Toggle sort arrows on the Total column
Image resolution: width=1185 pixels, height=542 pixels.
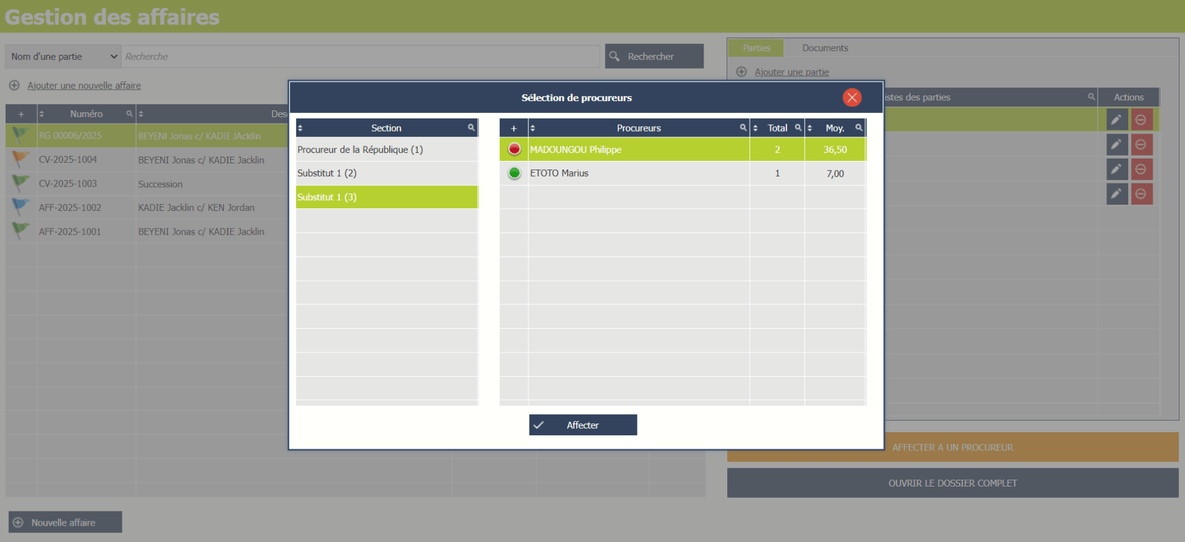click(755, 128)
